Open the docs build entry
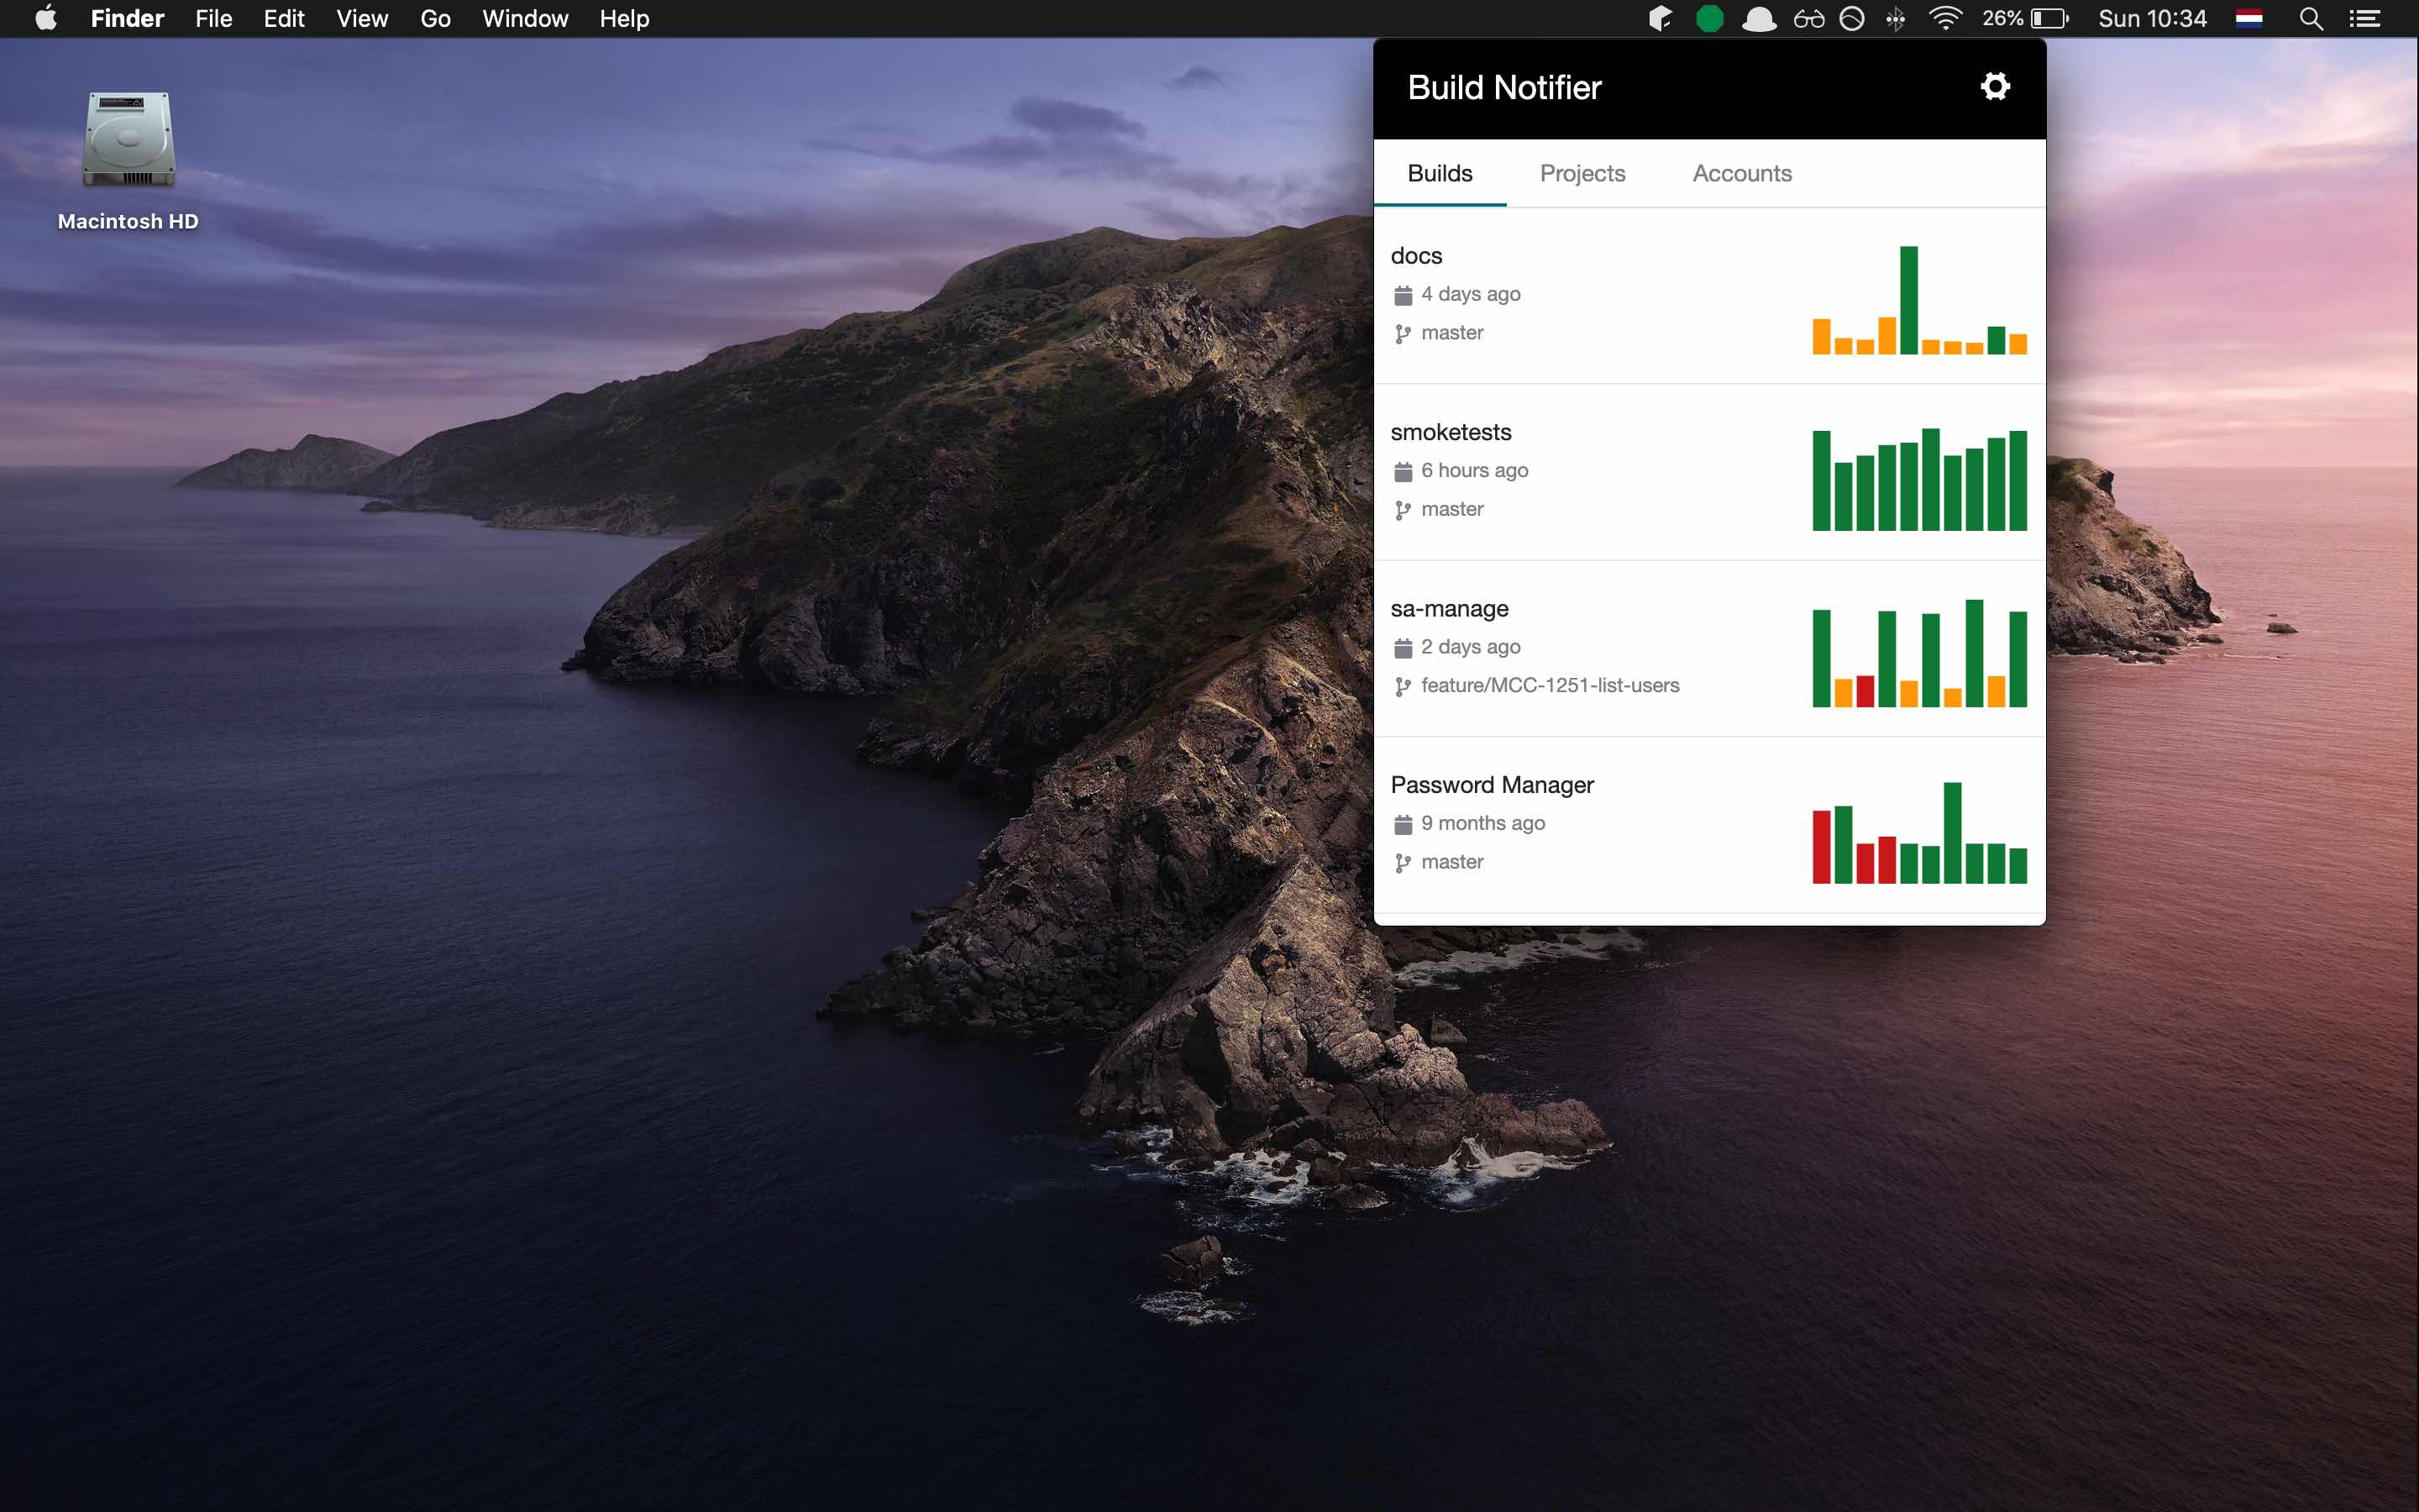The image size is (2419, 1512). tap(1709, 296)
